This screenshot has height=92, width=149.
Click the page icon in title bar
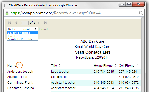tap(6, 5)
